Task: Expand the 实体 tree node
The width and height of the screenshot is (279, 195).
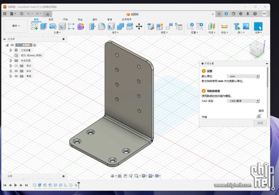Action: [x=11, y=71]
